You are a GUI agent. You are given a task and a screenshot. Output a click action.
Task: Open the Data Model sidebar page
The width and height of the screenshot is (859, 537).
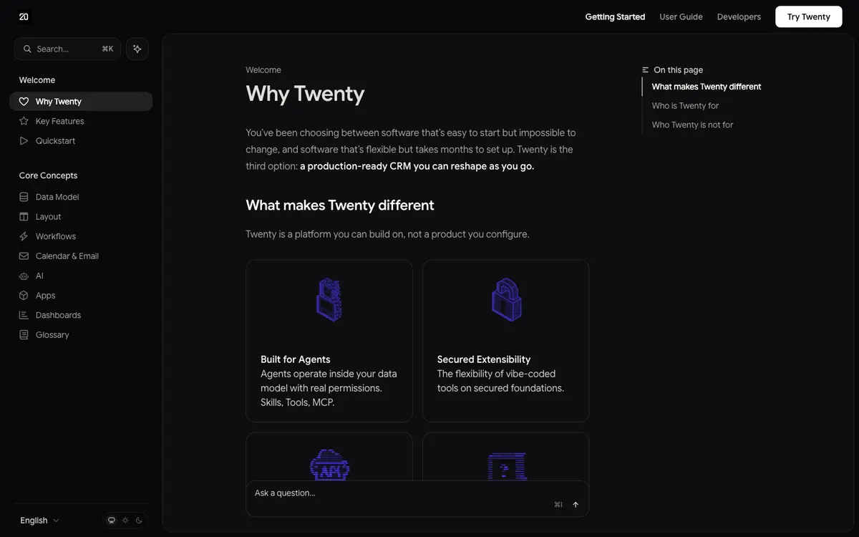[x=81, y=197]
